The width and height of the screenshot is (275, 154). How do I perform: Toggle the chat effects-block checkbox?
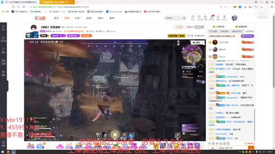click(x=245, y=143)
